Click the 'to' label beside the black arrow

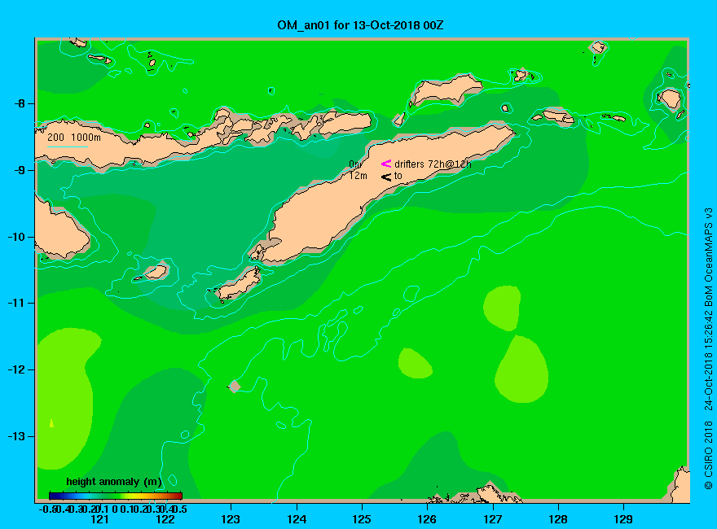(398, 176)
